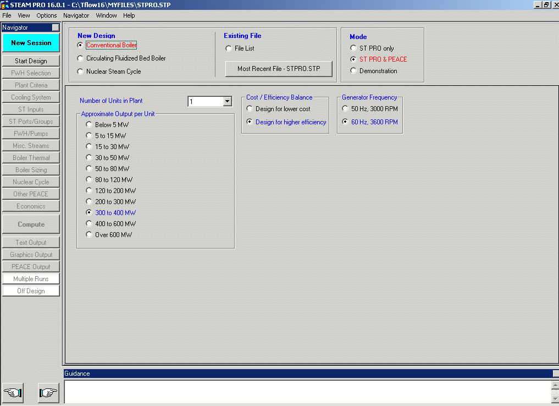Click the Compute button
This screenshot has width=559, height=406.
click(x=31, y=224)
